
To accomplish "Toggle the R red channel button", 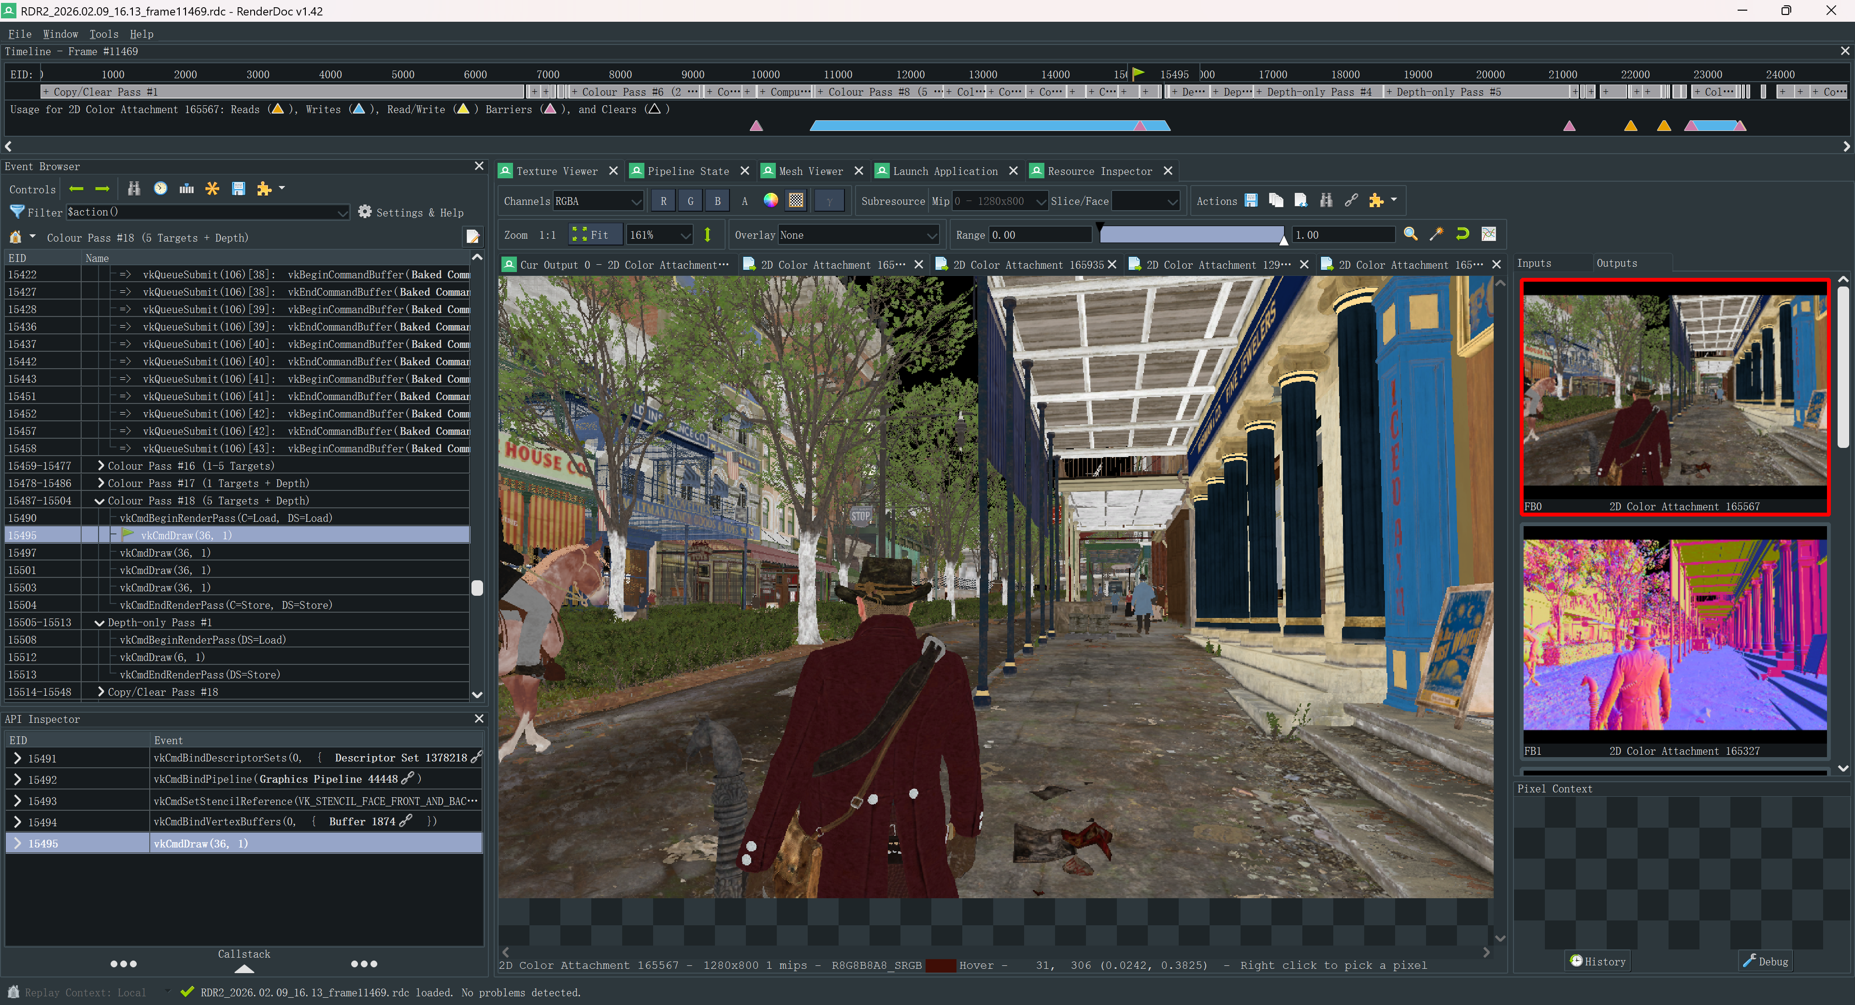I will point(663,201).
